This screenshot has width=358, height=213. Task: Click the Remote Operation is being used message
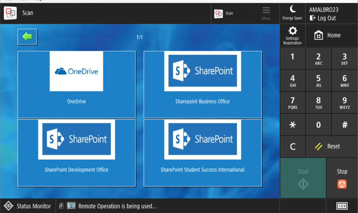[x=117, y=206]
